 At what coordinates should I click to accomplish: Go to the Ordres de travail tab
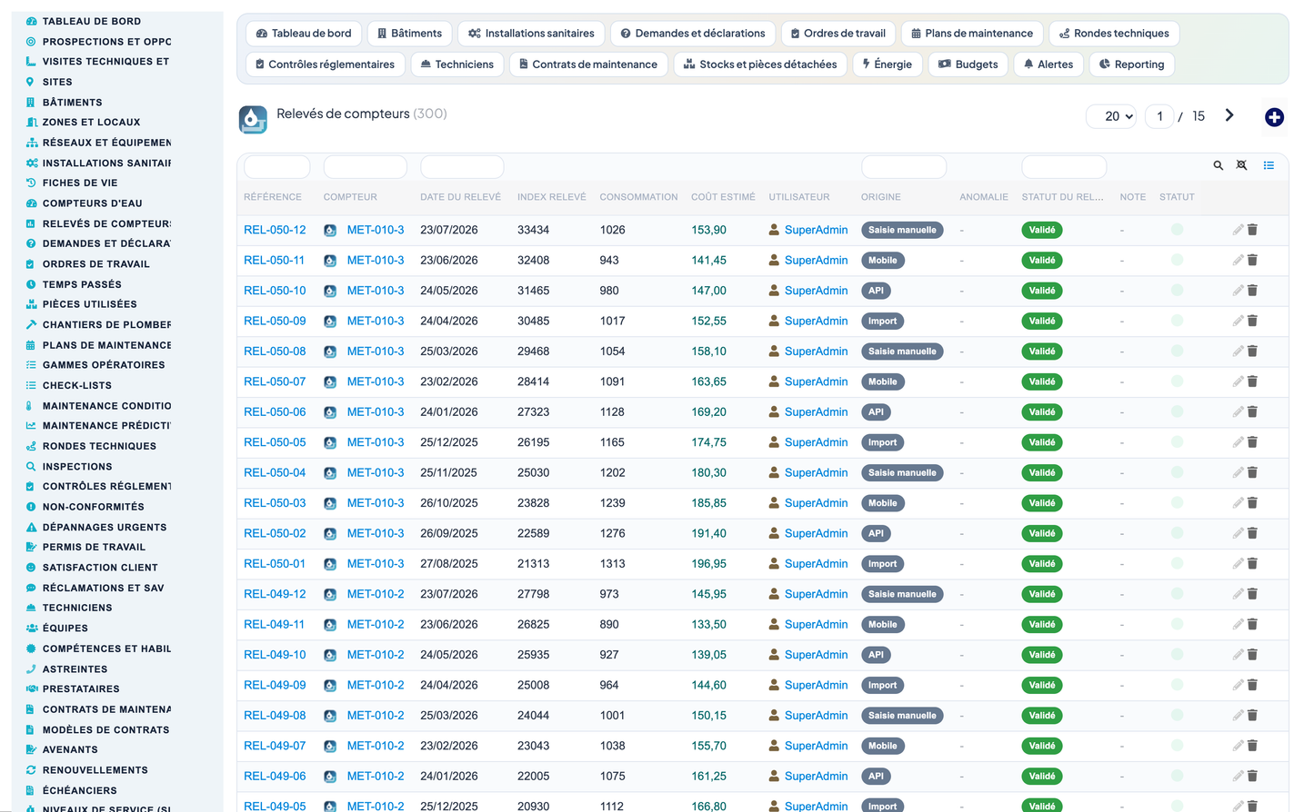(838, 34)
